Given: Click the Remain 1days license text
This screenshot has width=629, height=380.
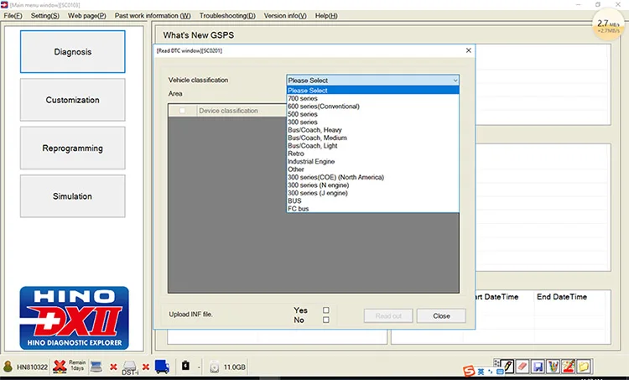Looking at the screenshot, I should [77, 365].
